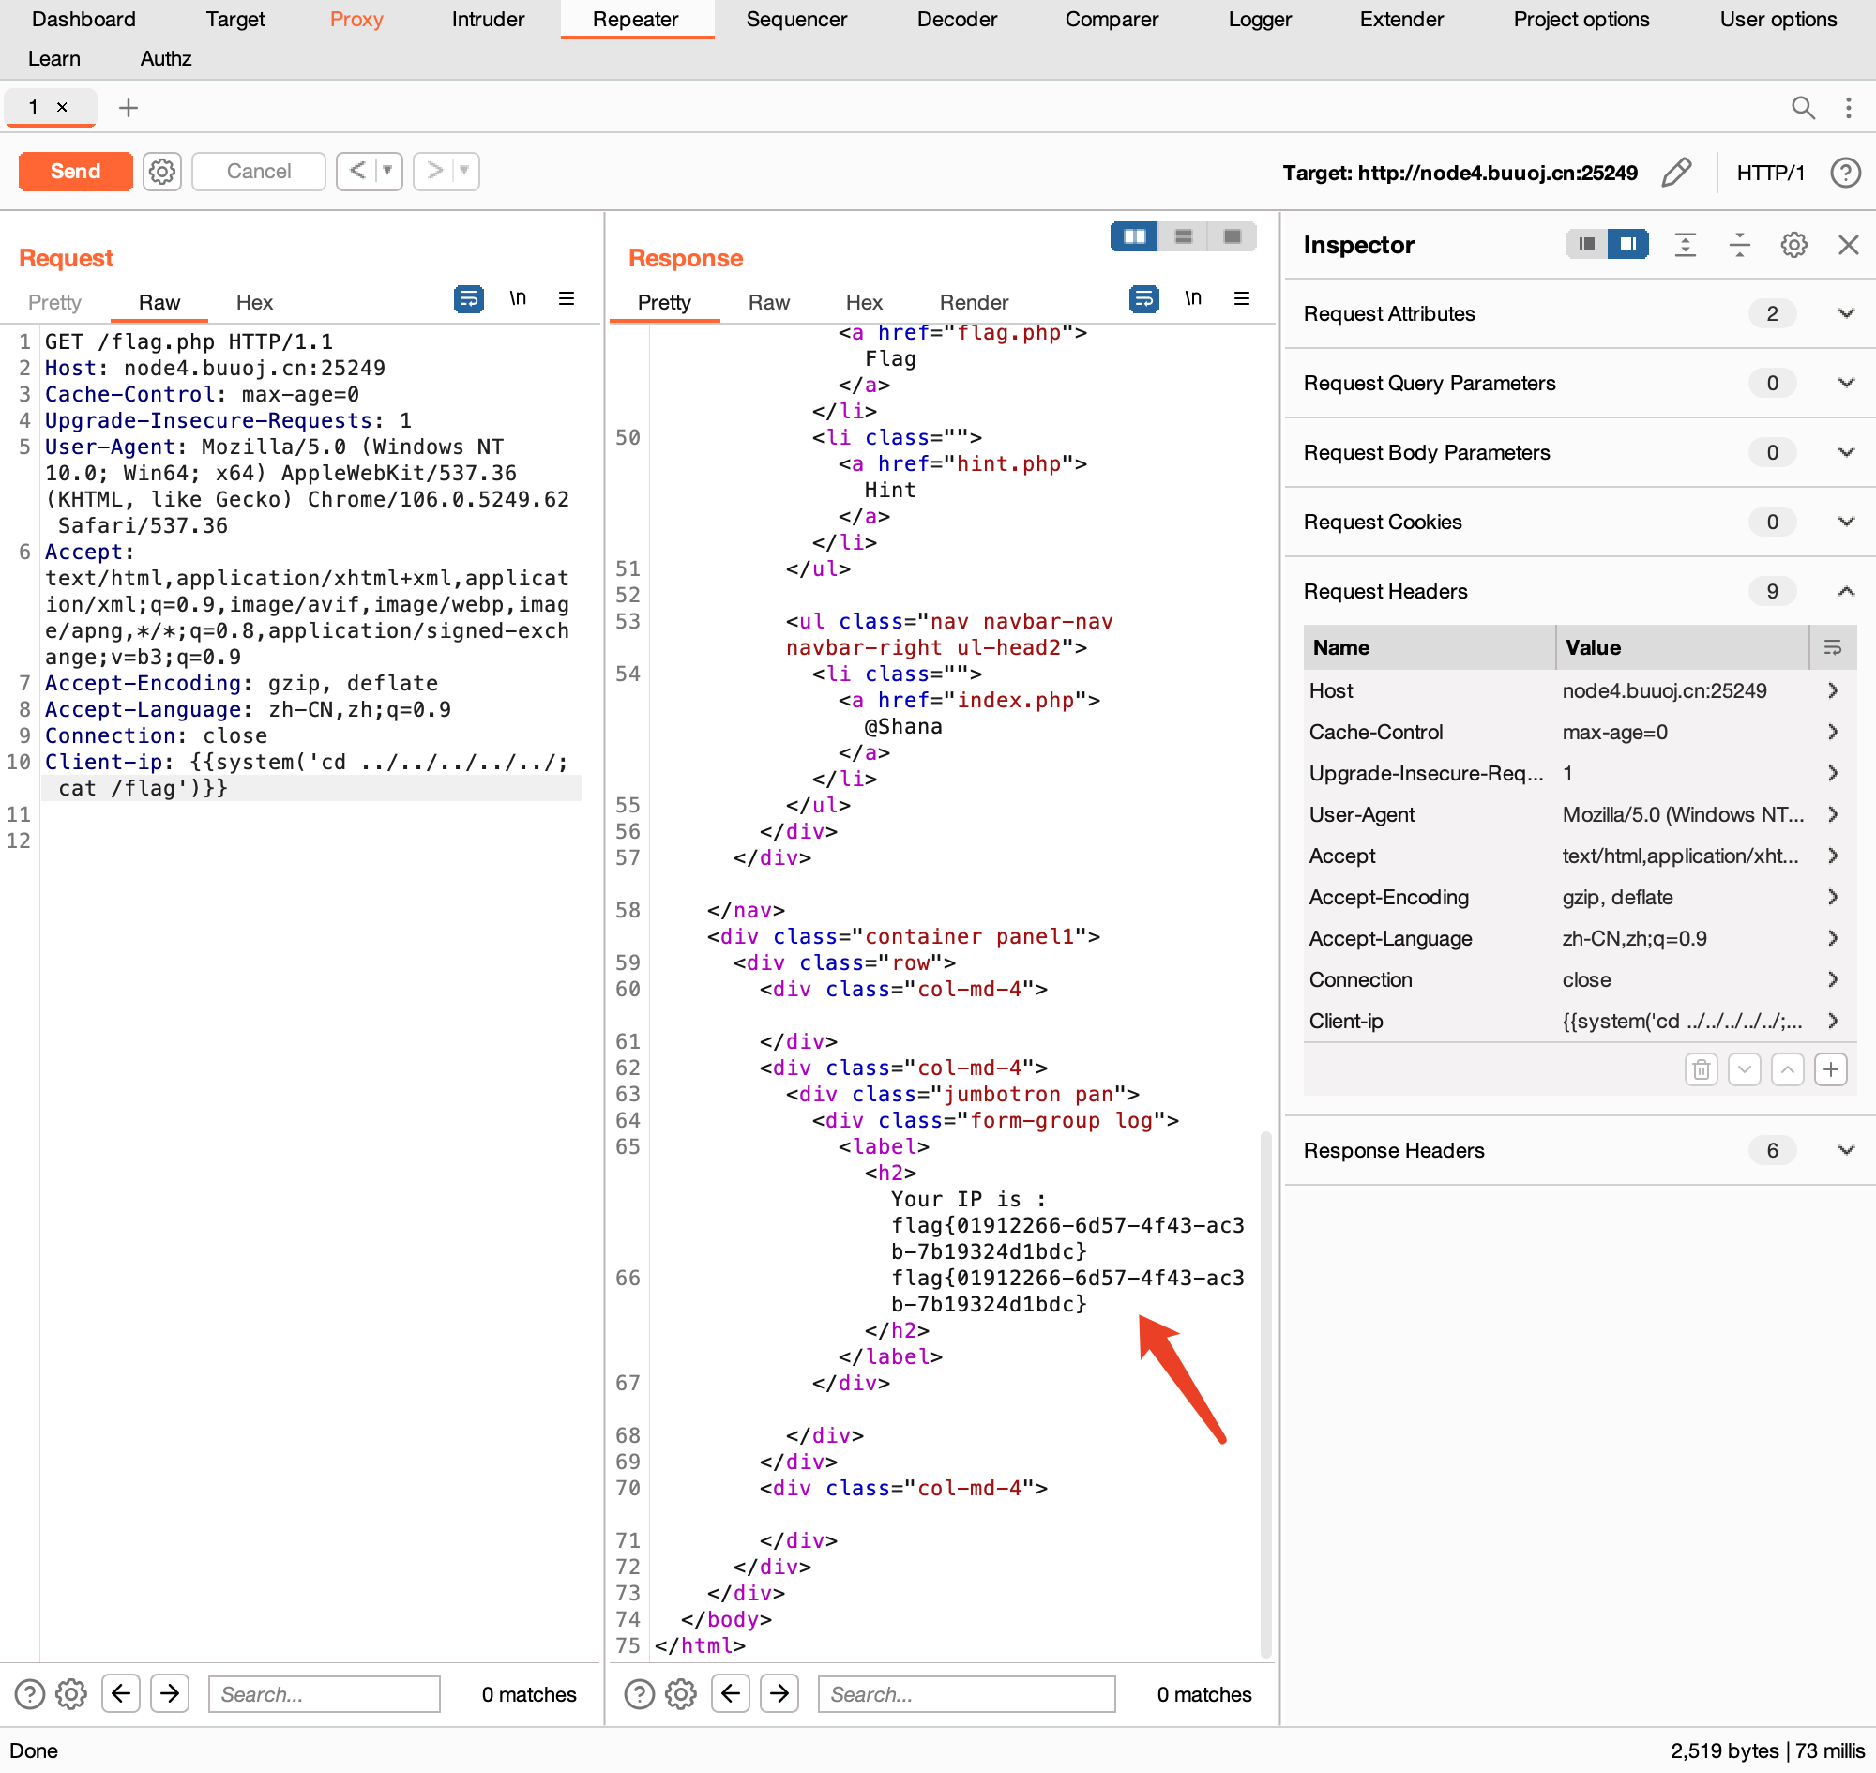This screenshot has height=1773, width=1876.
Task: Dock Inspector to the left layout
Action: tap(1587, 244)
